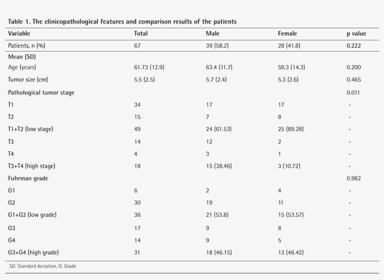This screenshot has width=384, height=280.
Task: Click the "G3+G4 (high grade)" row label
Action: pyautogui.click(x=33, y=252)
